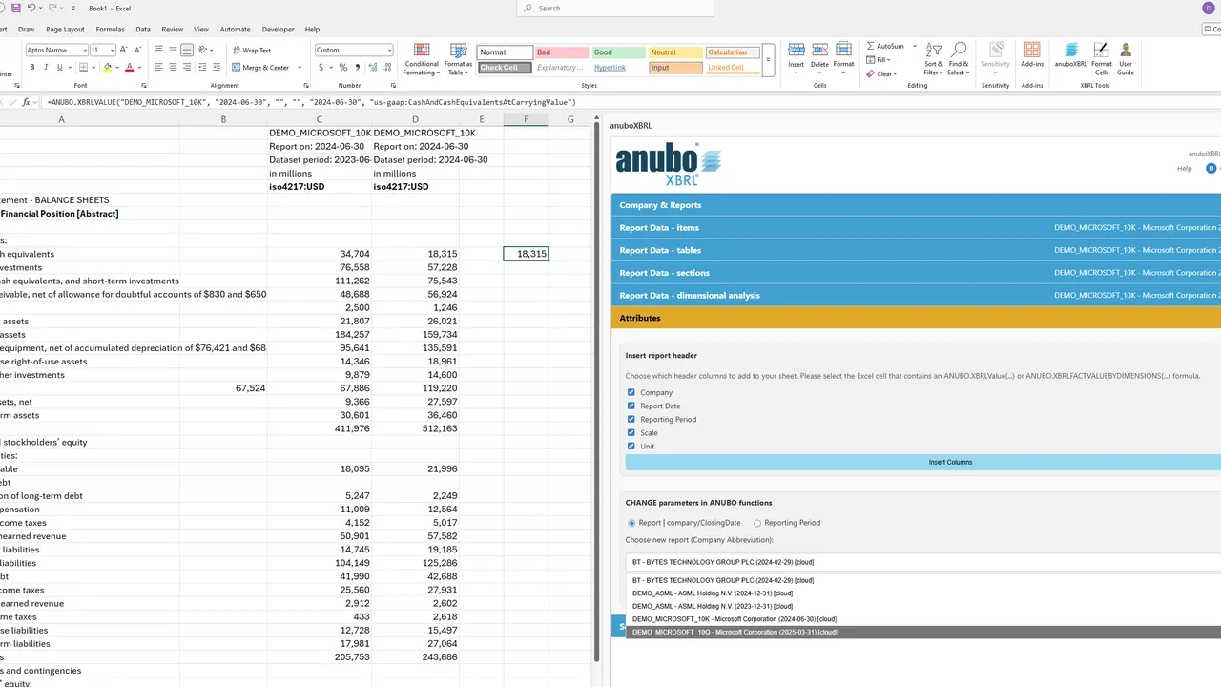This screenshot has width=1221, height=687.
Task: Select Report | company/ClosingDate radio option
Action: pyautogui.click(x=631, y=523)
